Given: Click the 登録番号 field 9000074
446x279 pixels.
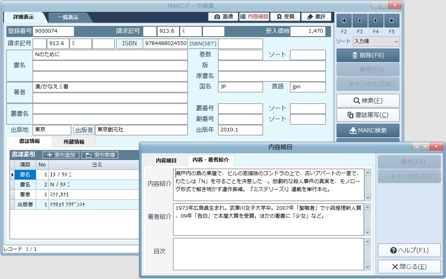Looking at the screenshot, I should pos(53,31).
